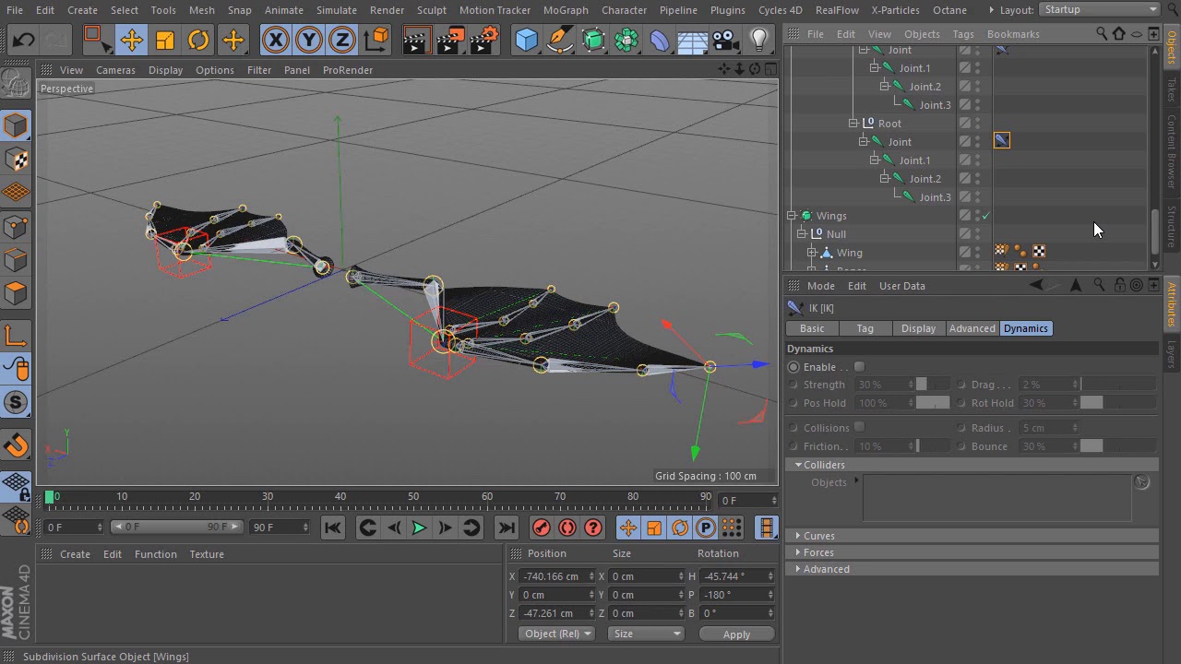
Task: Click the timeline range slider bar
Action: 177,527
